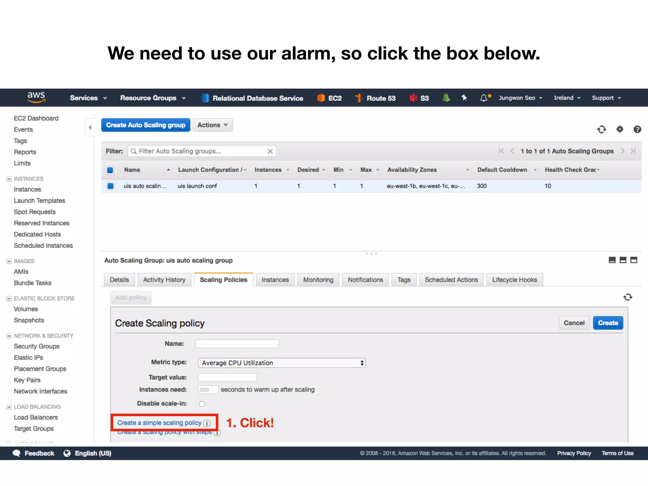Go to first page of results
Viewport: 648px width, 486px height.
tap(501, 151)
